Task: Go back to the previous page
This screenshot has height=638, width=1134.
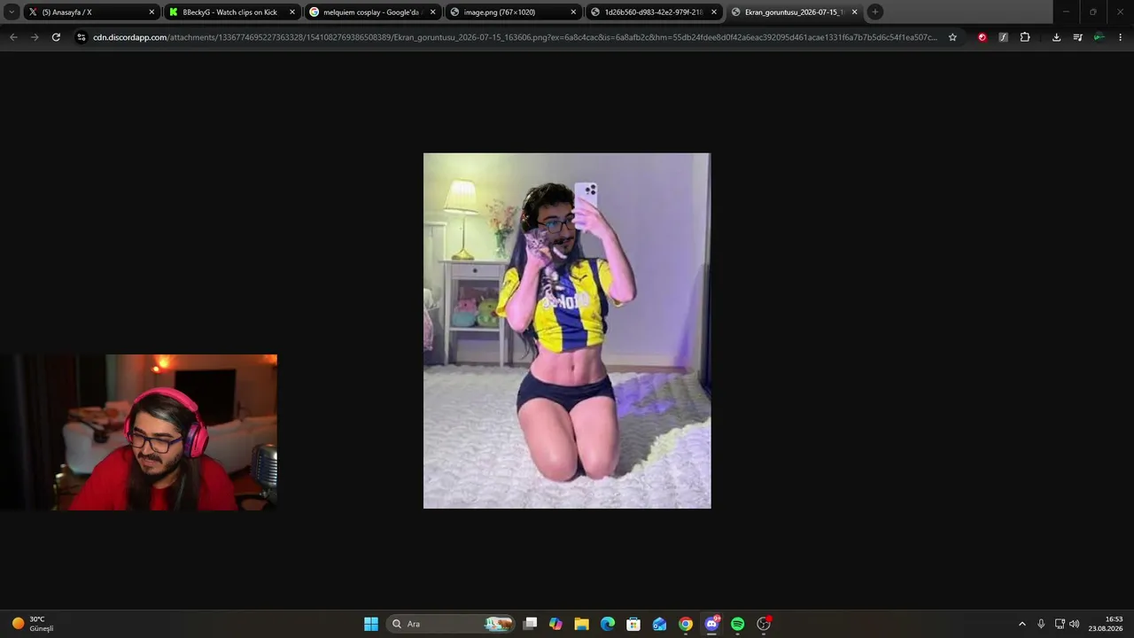Action: click(x=13, y=37)
